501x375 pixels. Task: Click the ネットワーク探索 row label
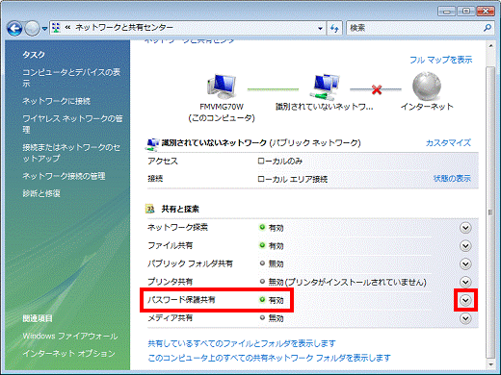[177, 227]
